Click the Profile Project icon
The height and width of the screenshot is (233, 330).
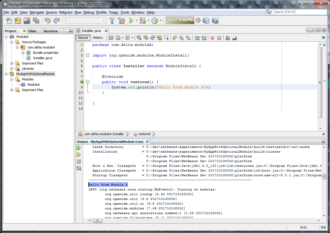click(155, 21)
